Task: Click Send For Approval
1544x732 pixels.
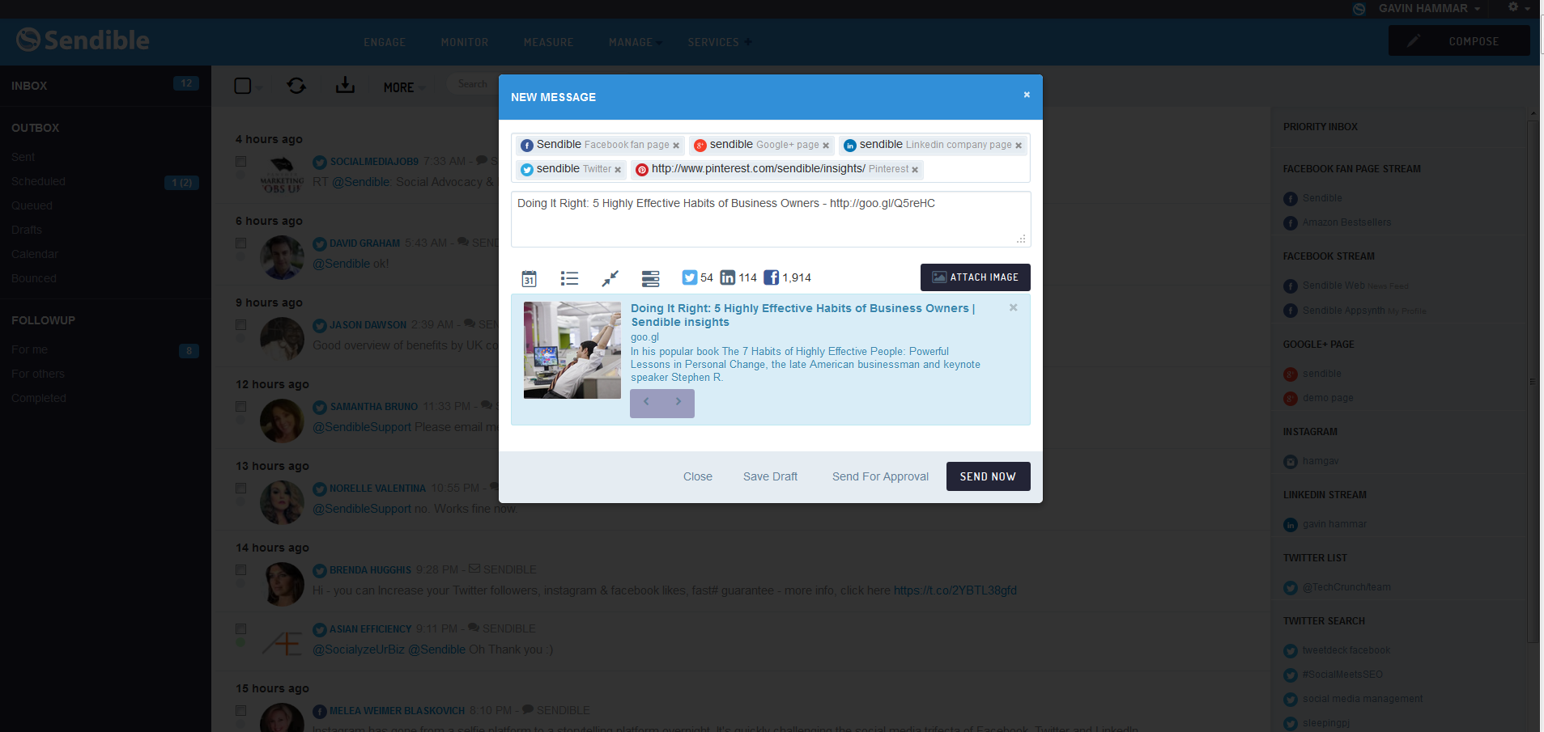Action: [880, 476]
